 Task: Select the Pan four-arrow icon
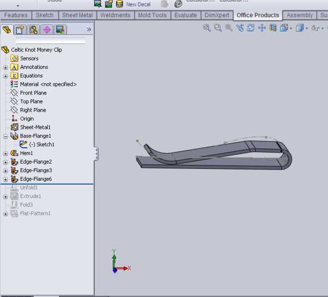coord(262,28)
